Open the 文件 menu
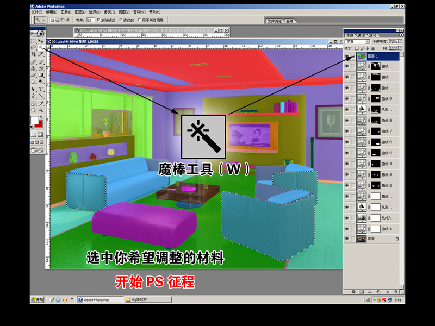The image size is (435, 326). click(36, 12)
